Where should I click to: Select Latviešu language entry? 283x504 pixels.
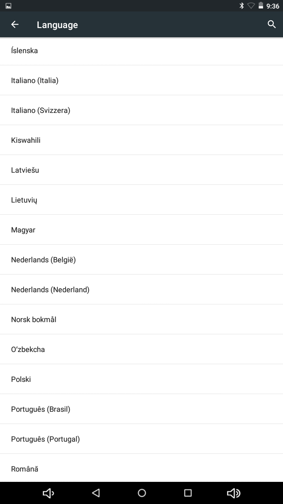pyautogui.click(x=141, y=170)
